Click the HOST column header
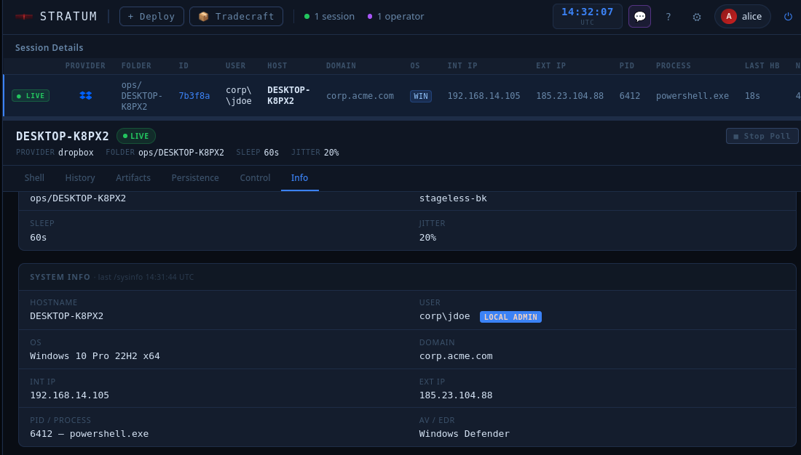 277,66
